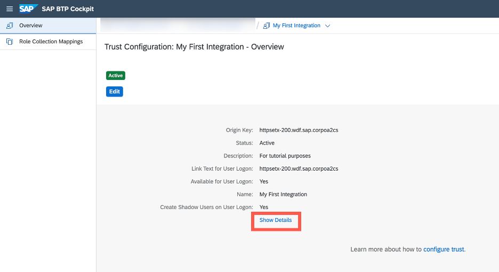Select the Role Collection Mappings icon
This screenshot has width=499, height=272.
(10, 42)
